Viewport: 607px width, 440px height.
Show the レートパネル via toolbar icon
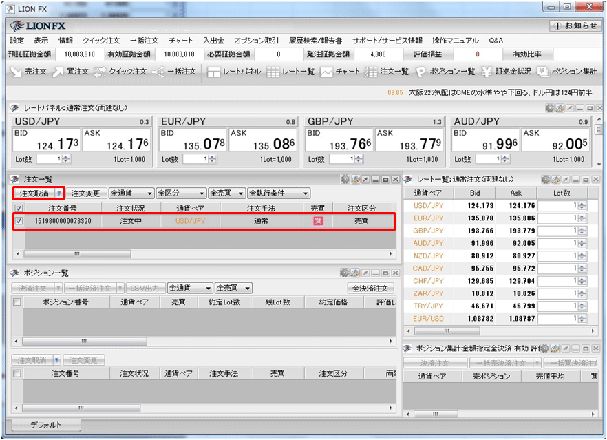point(234,72)
